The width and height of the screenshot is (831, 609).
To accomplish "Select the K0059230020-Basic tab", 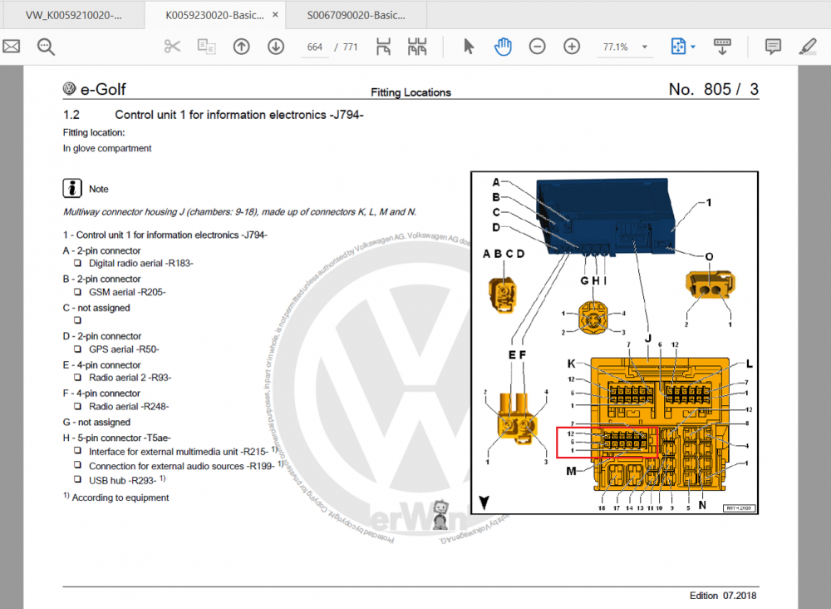I will pyautogui.click(x=214, y=15).
